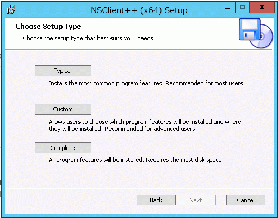This screenshot has height=218, width=278.
Task: Click the Choose Setup Type heading
Action: (x=48, y=27)
